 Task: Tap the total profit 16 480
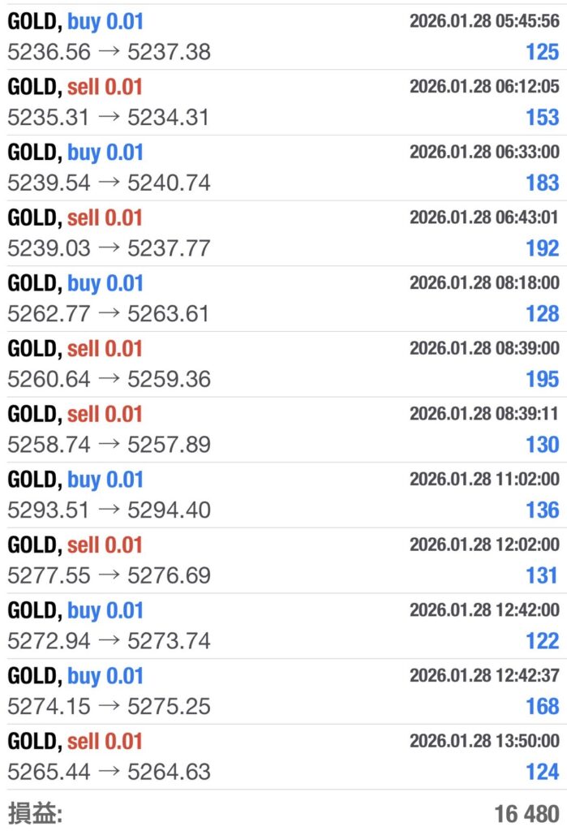coord(526,814)
